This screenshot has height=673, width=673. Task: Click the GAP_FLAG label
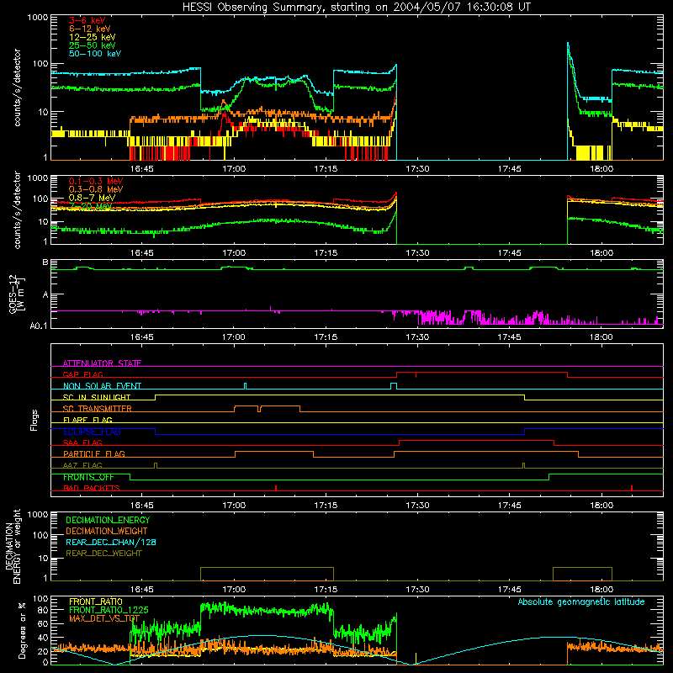pyautogui.click(x=82, y=374)
